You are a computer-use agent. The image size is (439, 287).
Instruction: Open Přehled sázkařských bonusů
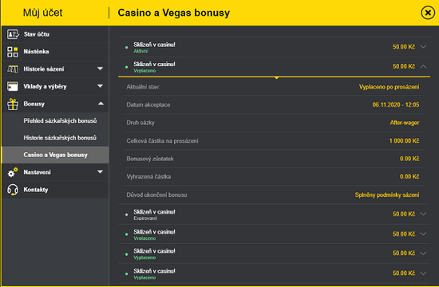(60, 121)
